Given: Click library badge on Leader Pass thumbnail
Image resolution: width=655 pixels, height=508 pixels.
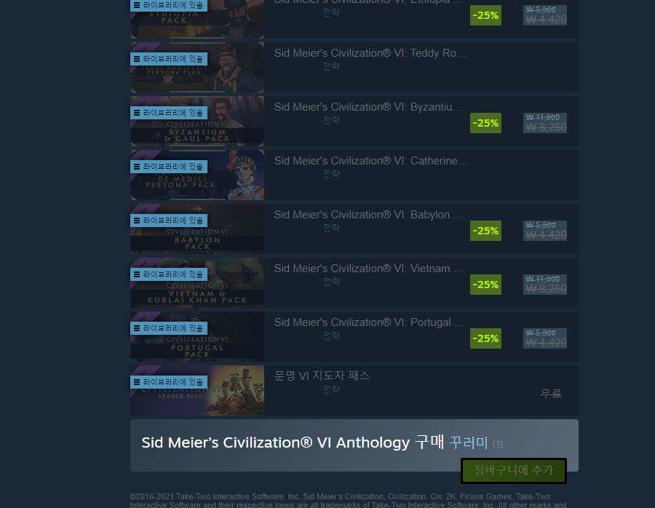Looking at the screenshot, I should (x=169, y=382).
